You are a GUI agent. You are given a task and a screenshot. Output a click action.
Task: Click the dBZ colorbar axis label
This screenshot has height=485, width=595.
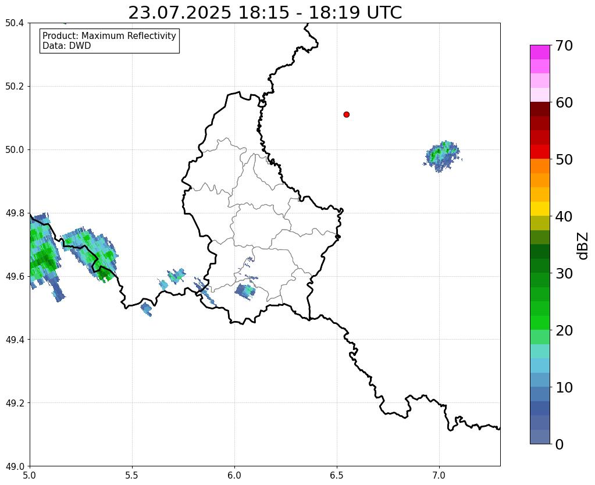coord(583,245)
